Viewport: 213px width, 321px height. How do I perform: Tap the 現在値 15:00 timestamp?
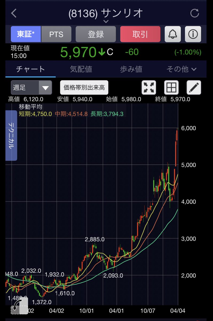click(20, 52)
